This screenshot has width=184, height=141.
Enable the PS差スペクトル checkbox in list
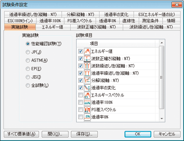(x=81, y=110)
